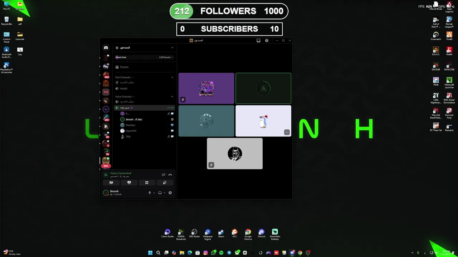The height and width of the screenshot is (257, 458).
Task: Open Discord user settings gear
Action: tap(170, 193)
